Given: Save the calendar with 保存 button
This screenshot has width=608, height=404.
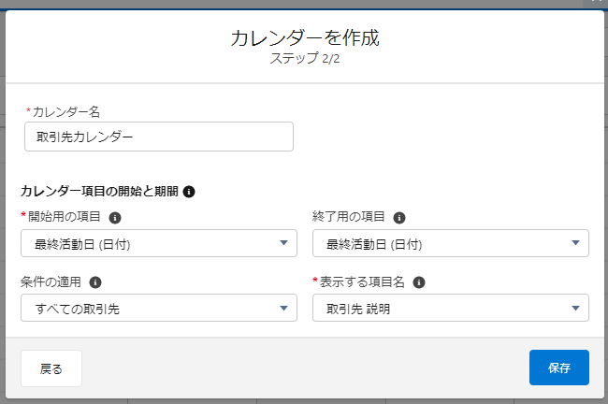Looking at the screenshot, I should click(559, 368).
